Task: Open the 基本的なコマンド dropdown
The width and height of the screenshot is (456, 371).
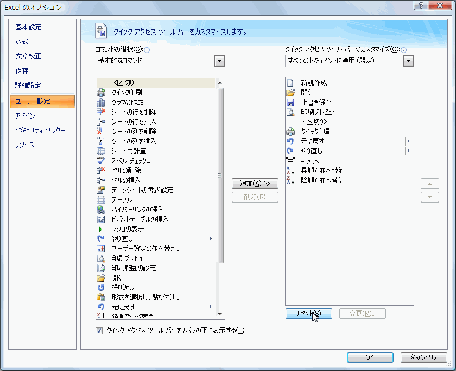Action: coord(219,61)
